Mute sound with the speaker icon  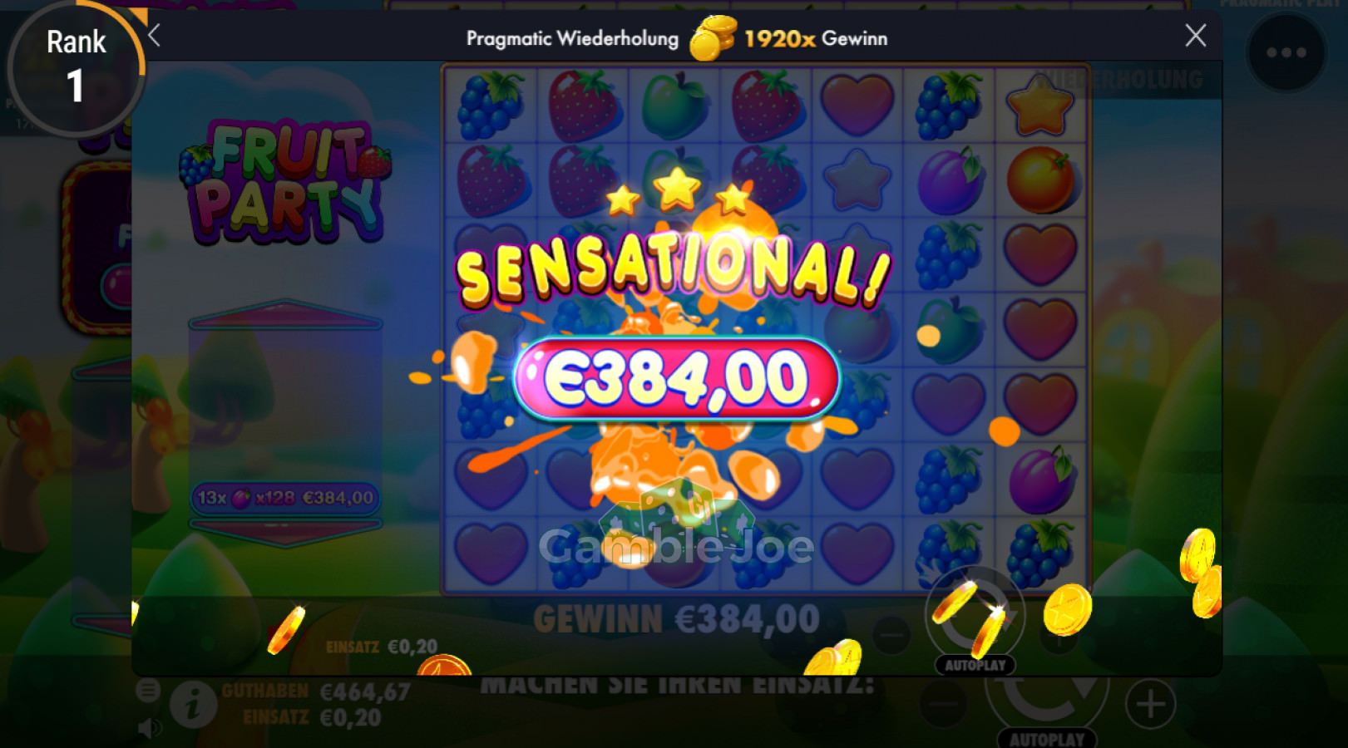pyautogui.click(x=149, y=728)
